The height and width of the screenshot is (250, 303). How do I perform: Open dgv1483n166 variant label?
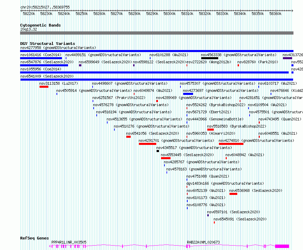[225, 183]
